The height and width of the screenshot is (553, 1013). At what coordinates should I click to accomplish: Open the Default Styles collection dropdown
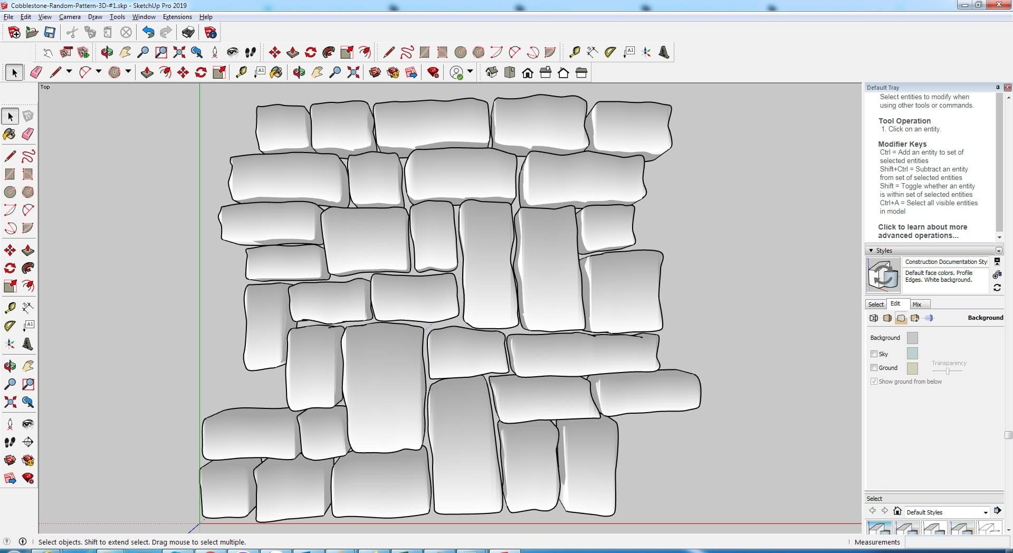985,512
